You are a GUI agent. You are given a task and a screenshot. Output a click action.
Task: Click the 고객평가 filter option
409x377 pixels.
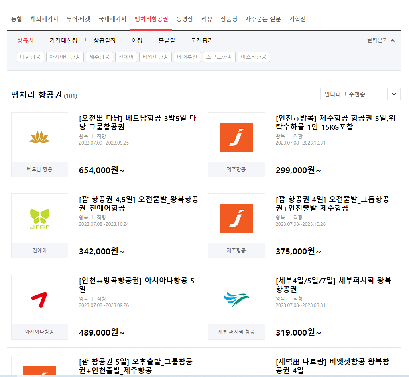pos(201,40)
